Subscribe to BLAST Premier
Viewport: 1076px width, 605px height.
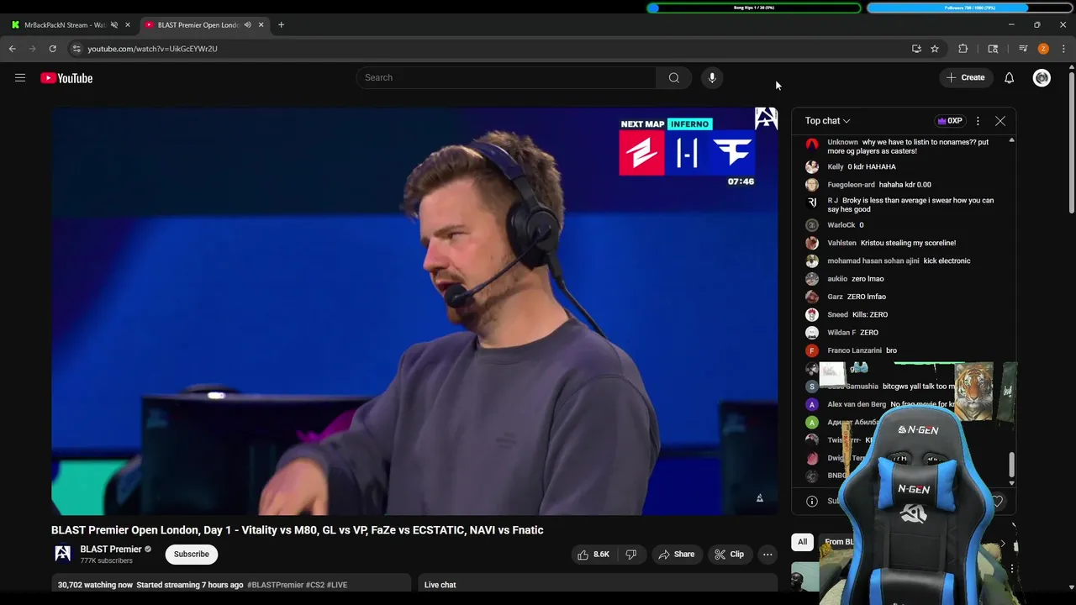point(192,555)
